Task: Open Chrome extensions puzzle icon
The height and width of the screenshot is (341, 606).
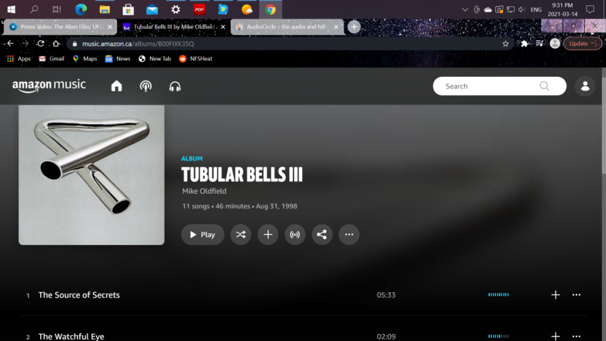Action: tap(524, 44)
